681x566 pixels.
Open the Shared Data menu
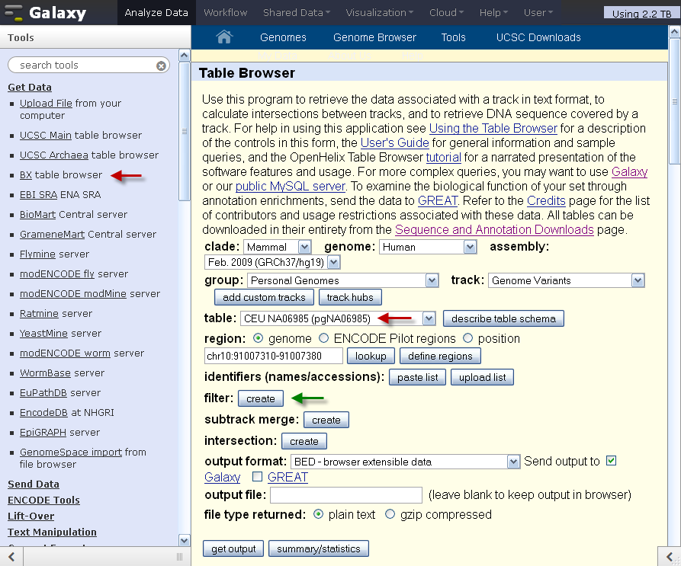(296, 13)
